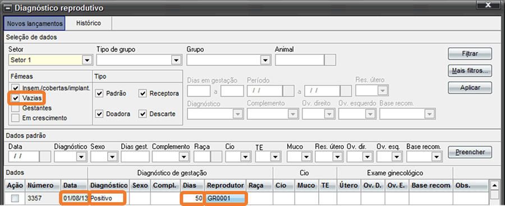Open animal lookup button next to Animal
Image resolution: width=505 pixels, height=206 pixels.
point(330,60)
